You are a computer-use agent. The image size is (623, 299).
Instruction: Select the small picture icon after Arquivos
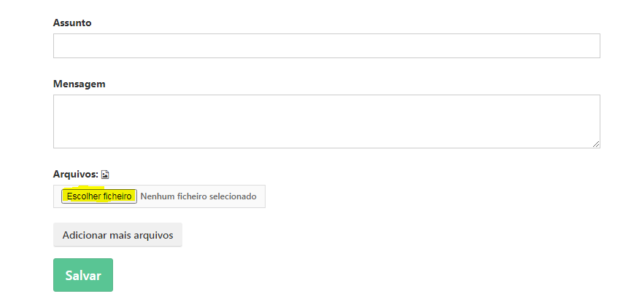coord(105,175)
